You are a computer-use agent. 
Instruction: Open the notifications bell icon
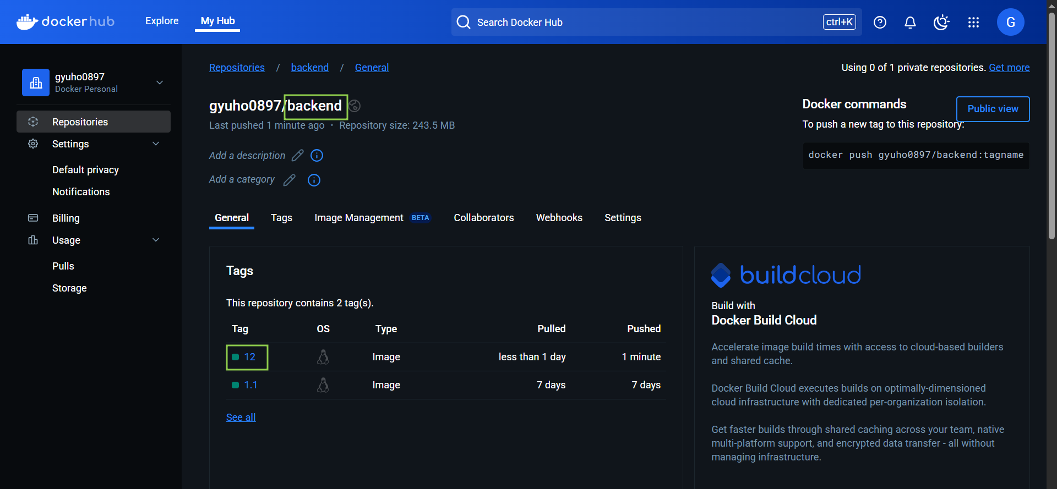coord(910,22)
